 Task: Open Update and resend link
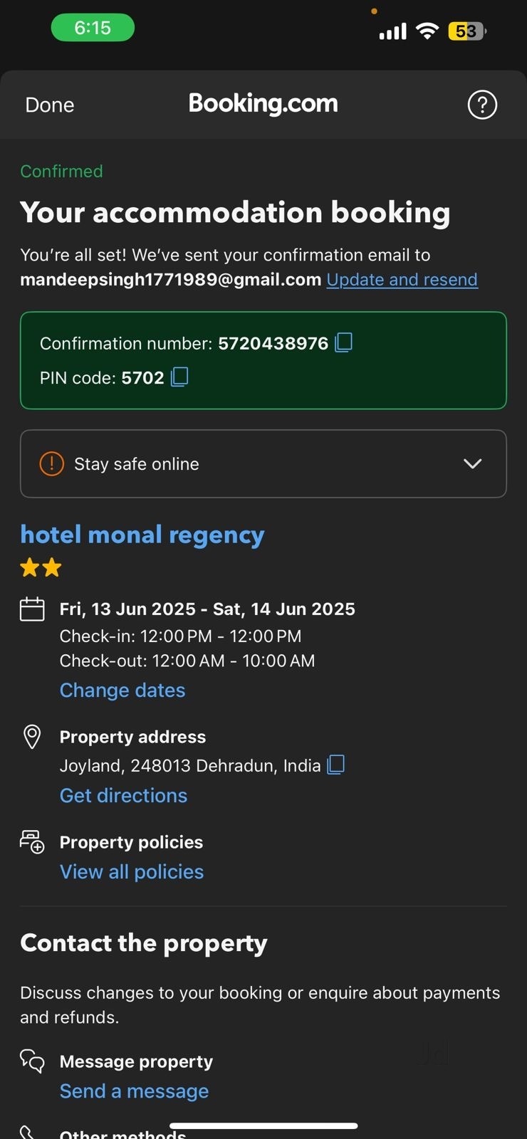402,279
